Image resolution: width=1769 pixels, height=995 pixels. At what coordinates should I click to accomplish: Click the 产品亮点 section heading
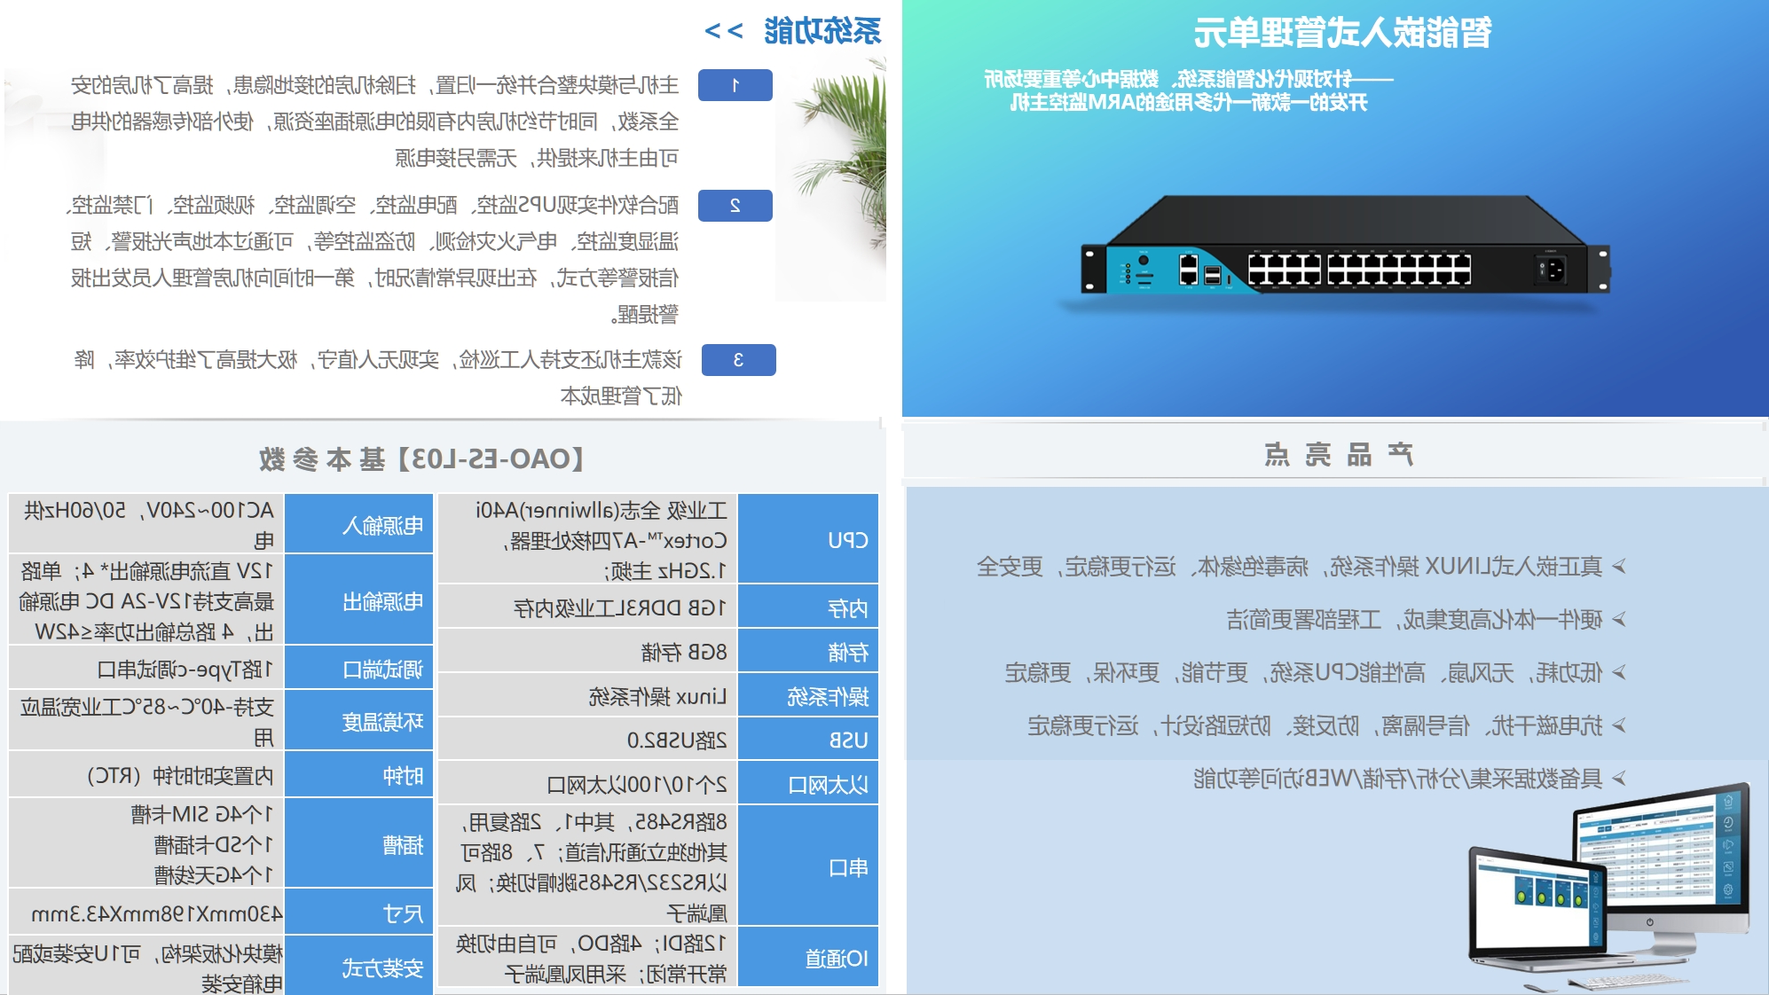(x=1338, y=455)
